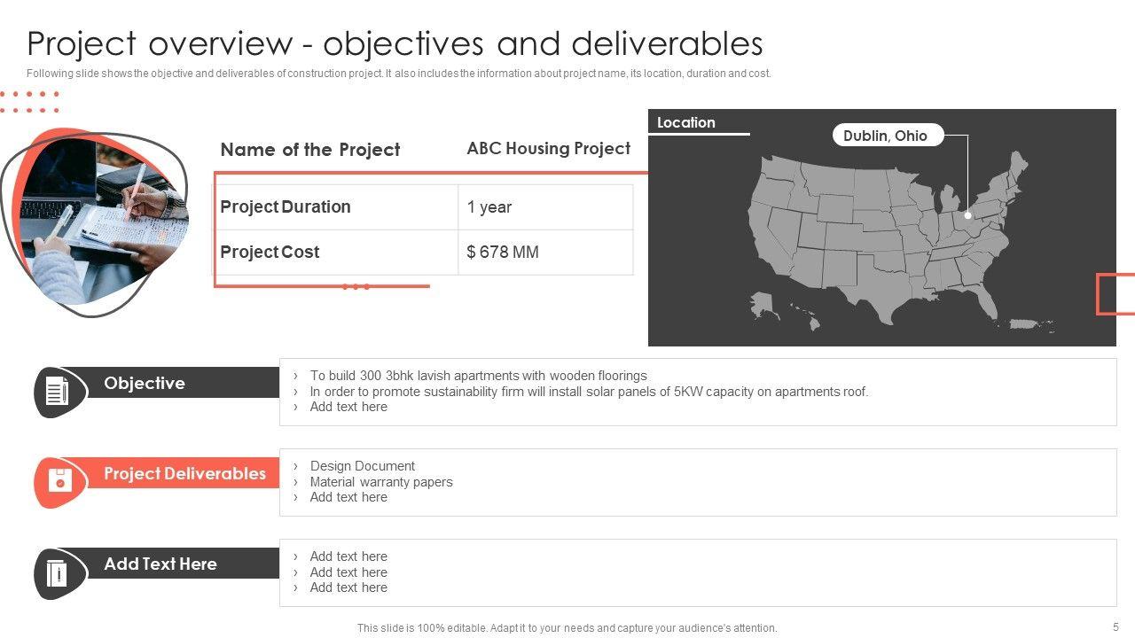Viewport: 1135px width, 638px height.
Task: Click the three orange dots under the table
Action: pos(356,287)
